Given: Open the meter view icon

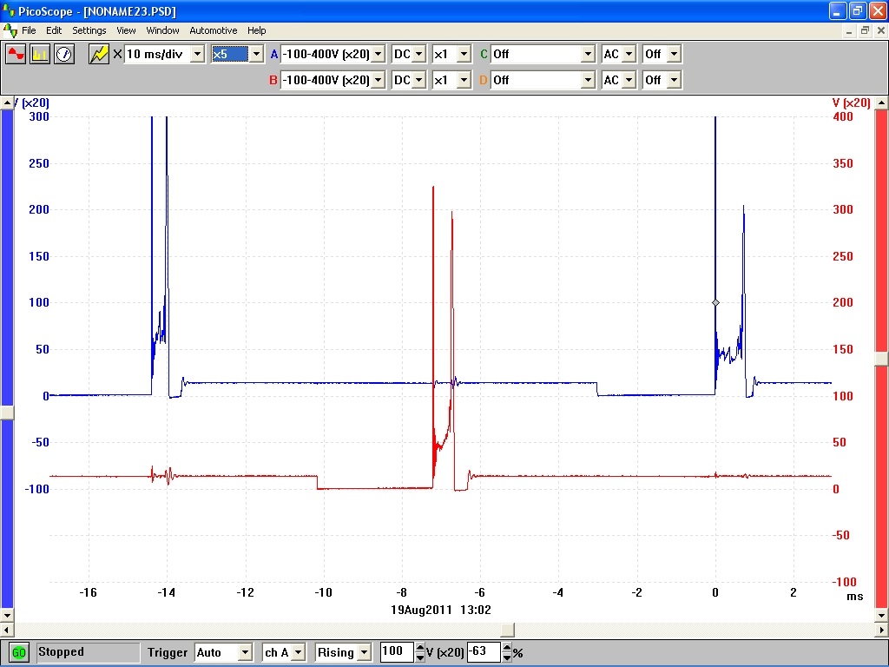Looking at the screenshot, I should (63, 54).
